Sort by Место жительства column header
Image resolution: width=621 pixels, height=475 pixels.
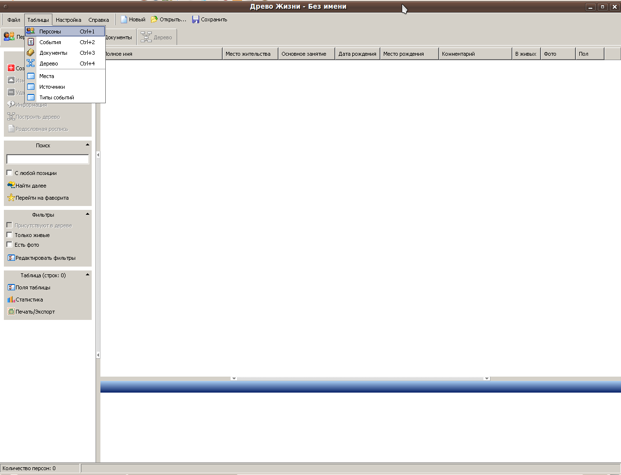tap(250, 54)
